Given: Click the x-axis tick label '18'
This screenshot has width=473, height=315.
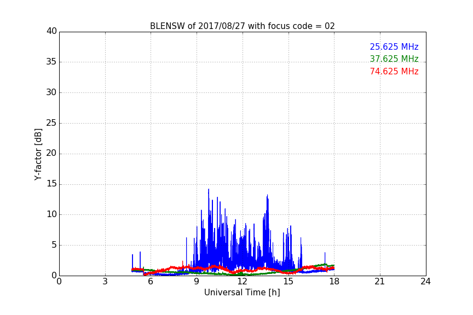Looking at the screenshot, I should [334, 282].
